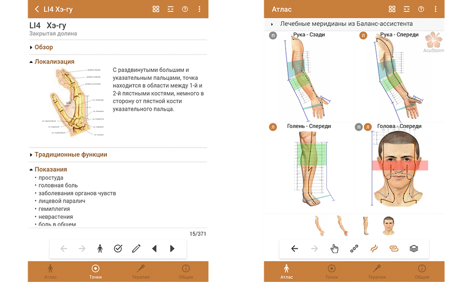
Task: Open help icon in LI4 header
Action: point(185,9)
